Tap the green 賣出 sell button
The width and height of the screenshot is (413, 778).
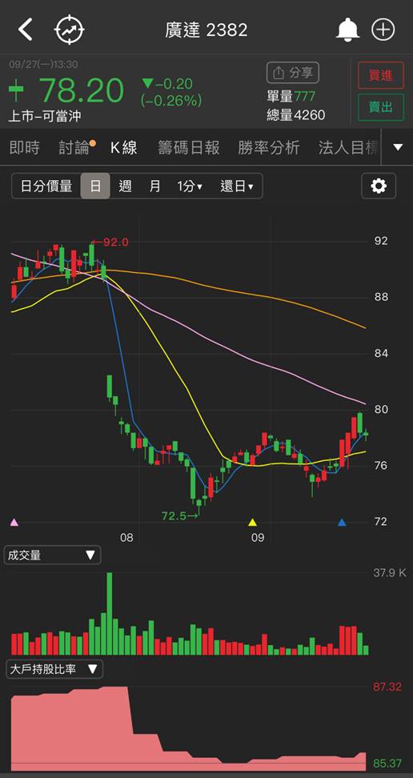click(x=381, y=107)
